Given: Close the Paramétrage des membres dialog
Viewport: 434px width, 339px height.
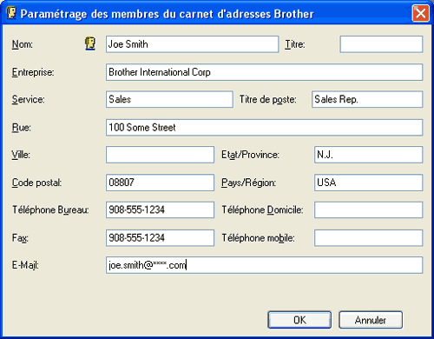Looking at the screenshot, I should coord(420,13).
